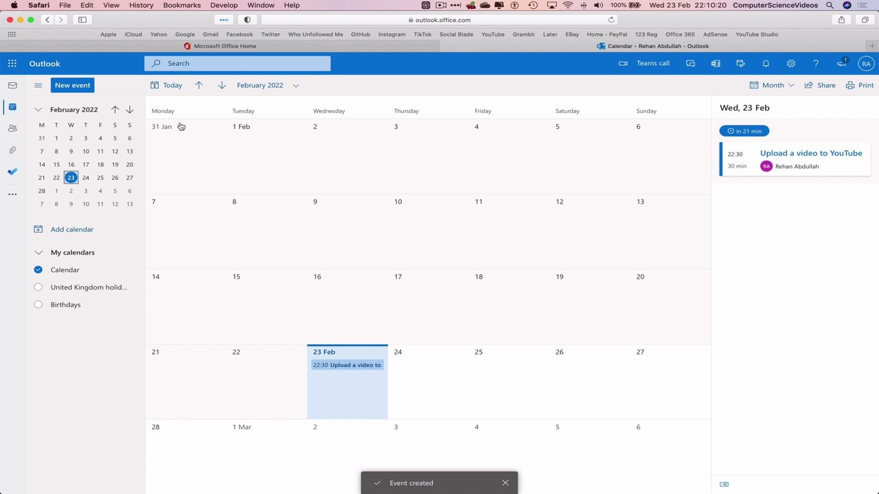Select the 1 Mar day cell
The width and height of the screenshot is (879, 494).
[x=266, y=456]
